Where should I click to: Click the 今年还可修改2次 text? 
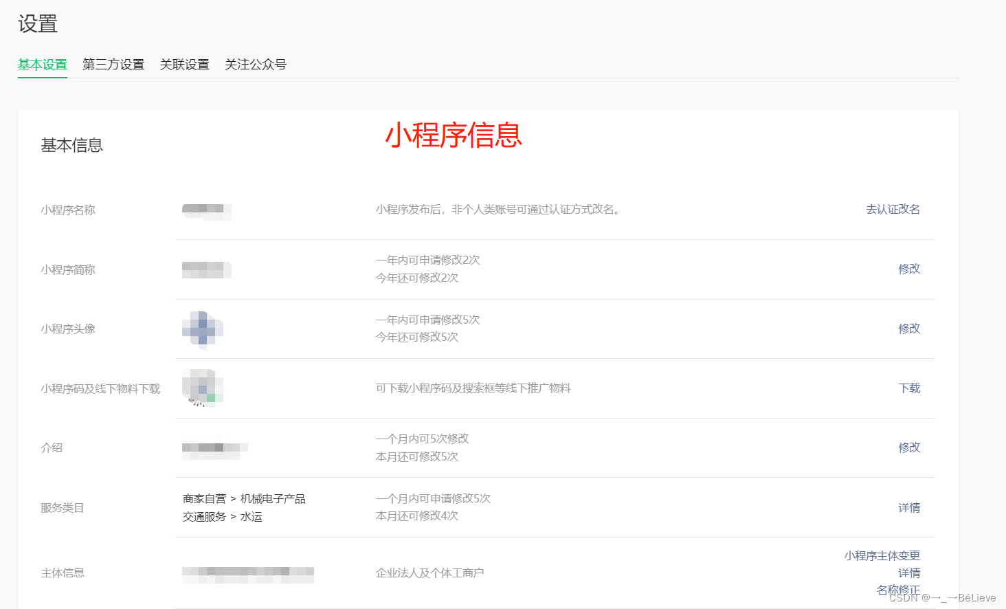tap(417, 278)
